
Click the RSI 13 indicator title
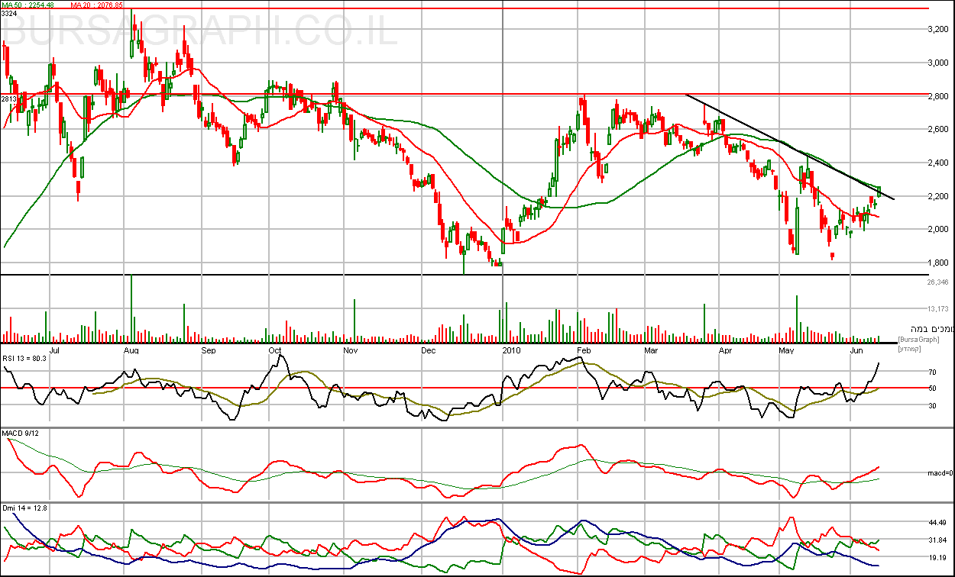[x=25, y=358]
